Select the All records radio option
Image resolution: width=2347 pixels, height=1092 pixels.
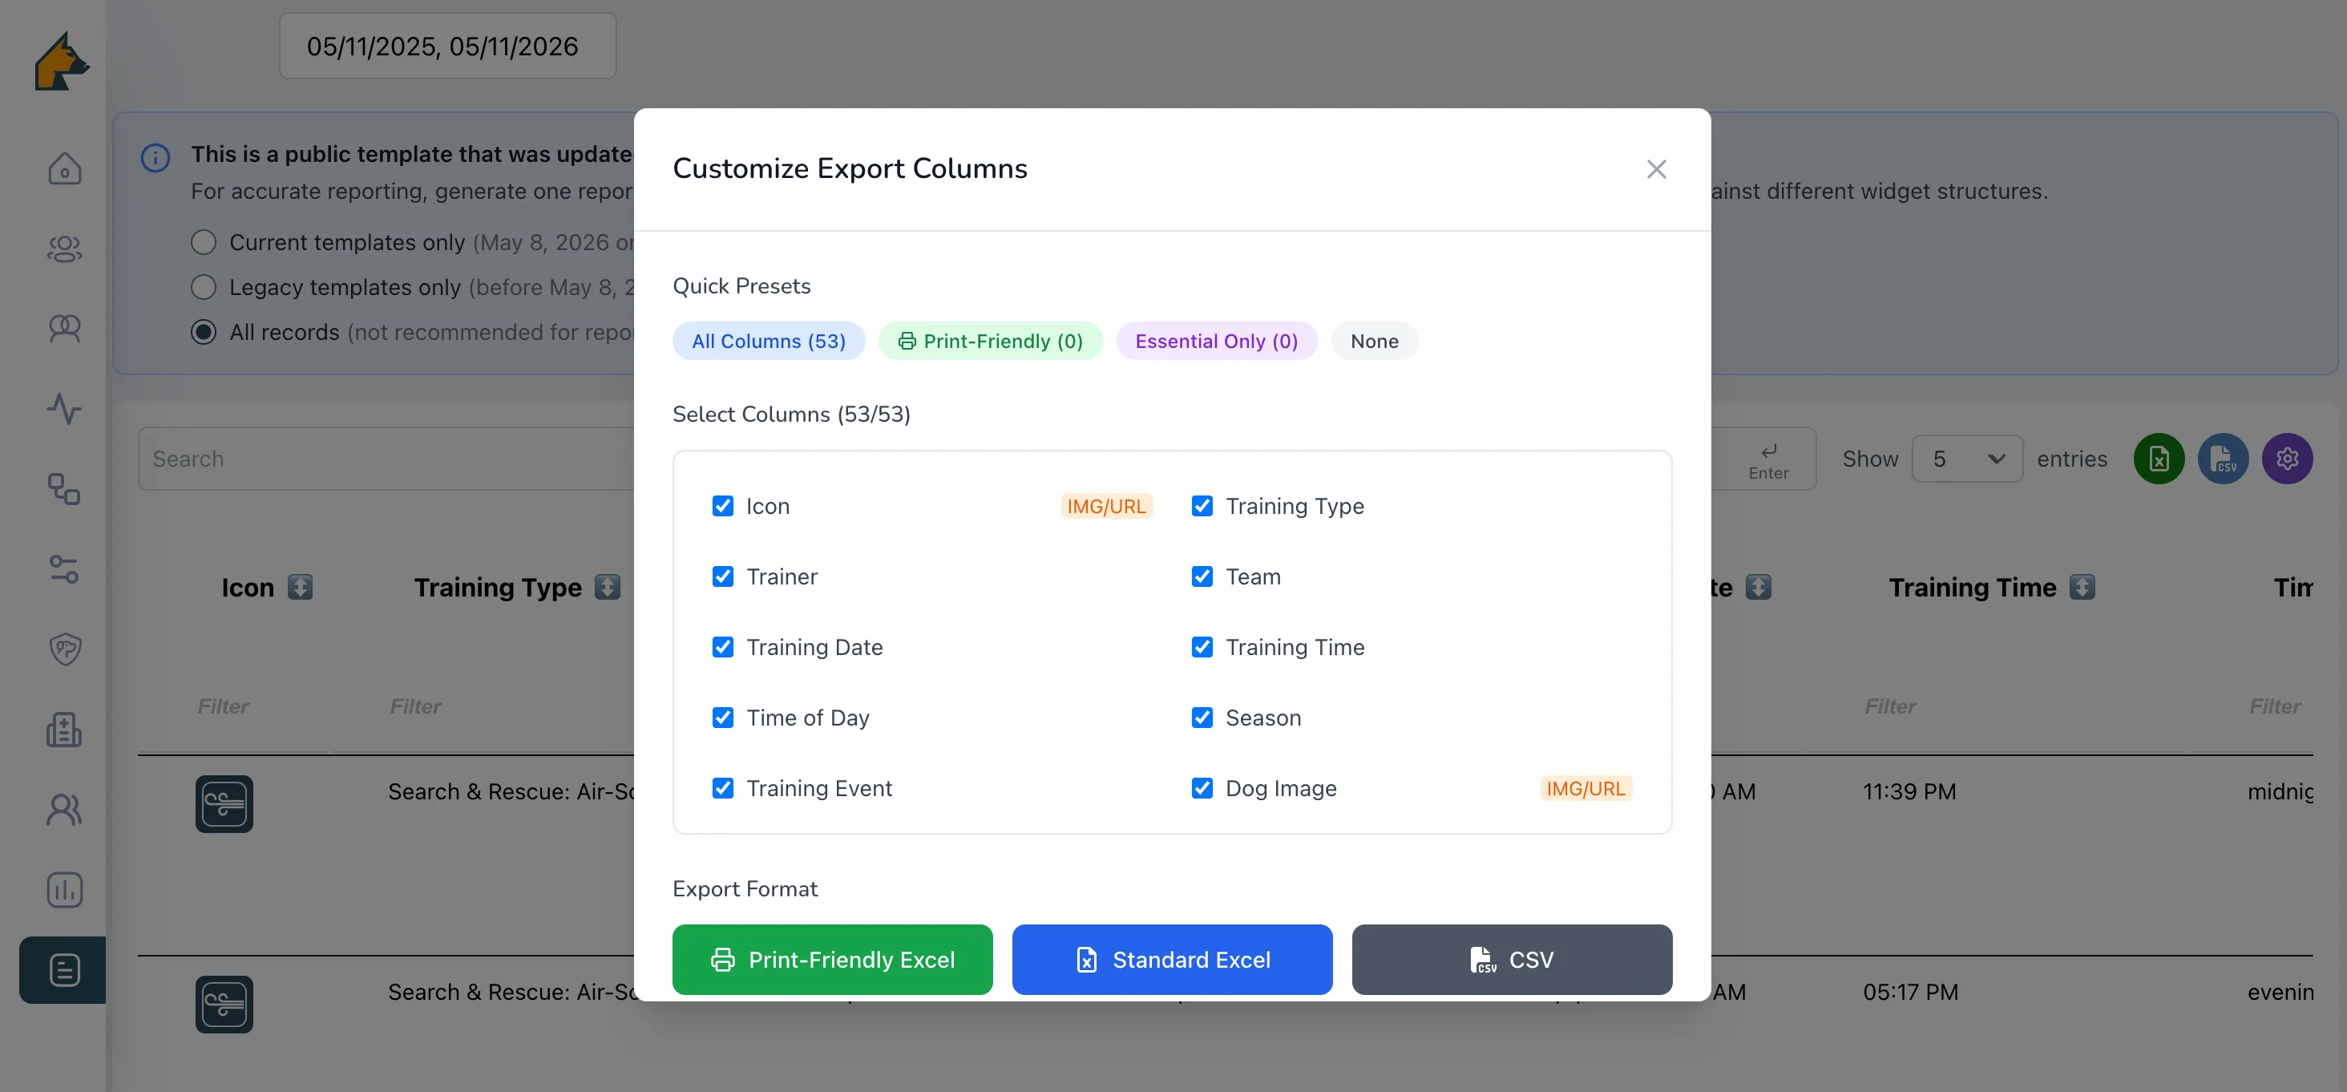click(203, 332)
